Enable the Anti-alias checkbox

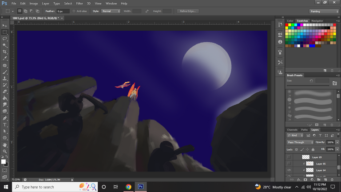tap(74, 11)
